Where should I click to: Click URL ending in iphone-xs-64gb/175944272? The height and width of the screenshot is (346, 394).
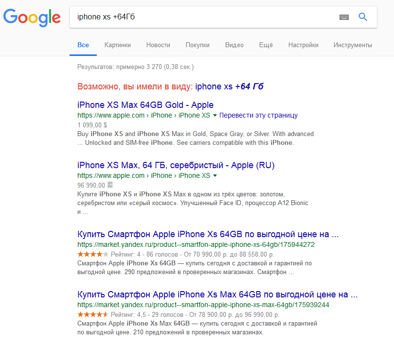[196, 244]
